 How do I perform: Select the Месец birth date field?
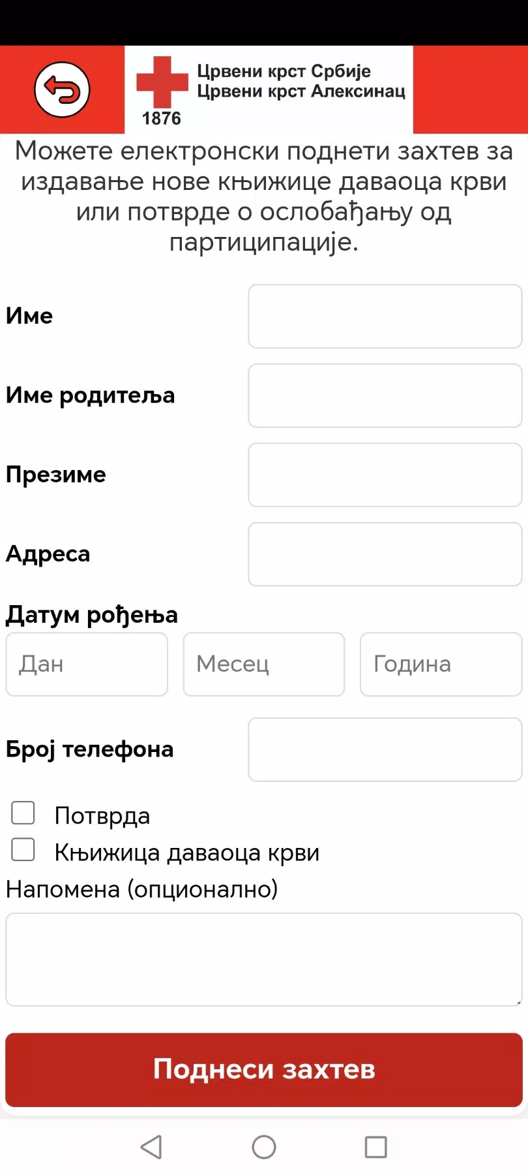[x=264, y=664]
